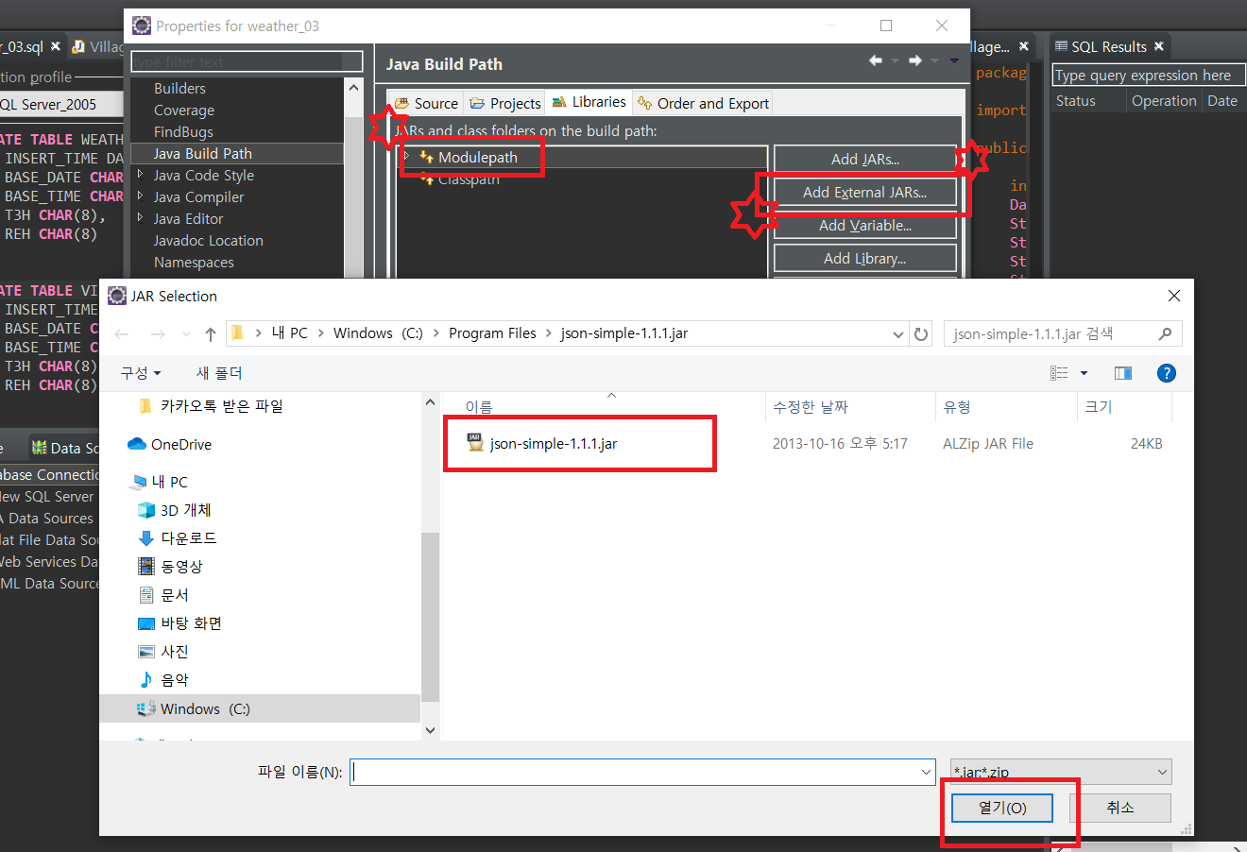
Task: Change the view layout icon
Action: [1059, 373]
